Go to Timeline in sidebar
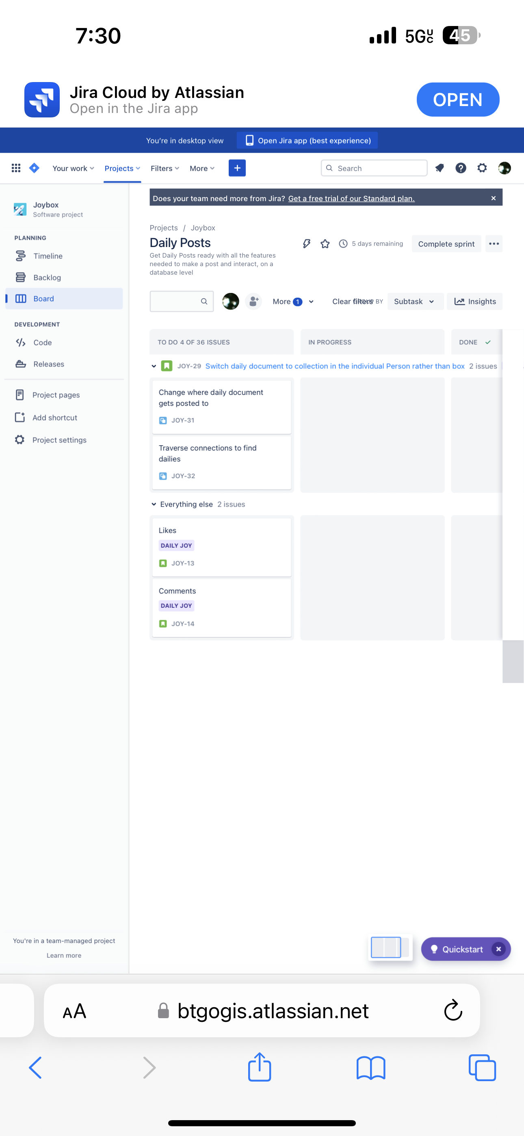The width and height of the screenshot is (524, 1136). 64,256
